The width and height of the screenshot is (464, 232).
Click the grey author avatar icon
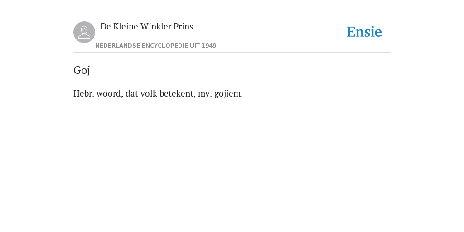click(84, 32)
